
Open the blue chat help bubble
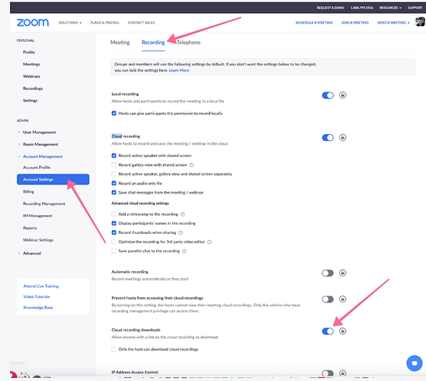point(415,363)
